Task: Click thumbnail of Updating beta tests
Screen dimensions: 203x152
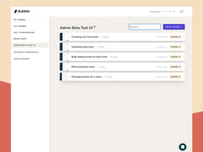Action: point(64,47)
